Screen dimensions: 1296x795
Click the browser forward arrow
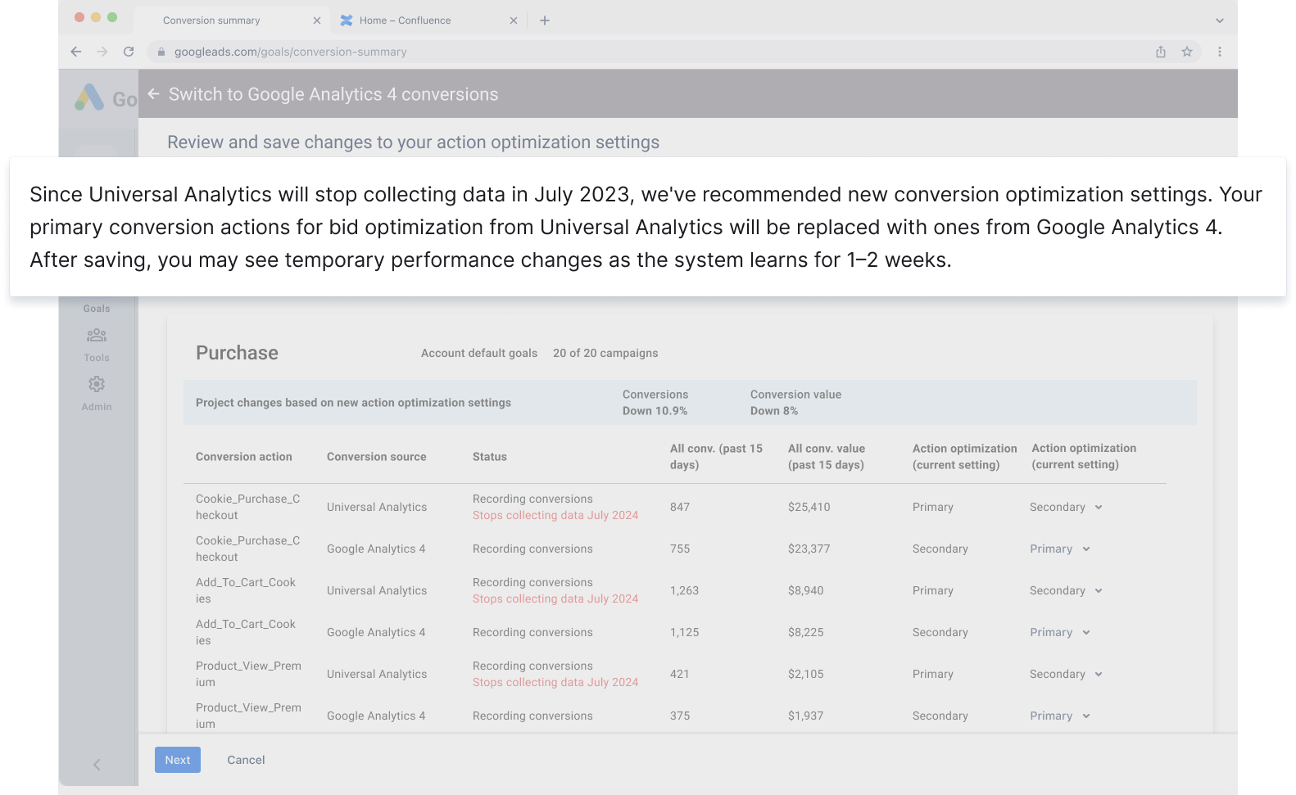coord(102,52)
